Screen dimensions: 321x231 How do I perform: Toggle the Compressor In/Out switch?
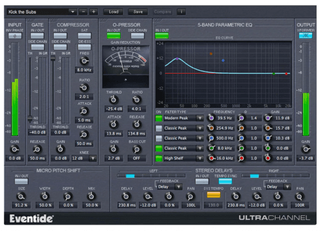tap(60, 36)
